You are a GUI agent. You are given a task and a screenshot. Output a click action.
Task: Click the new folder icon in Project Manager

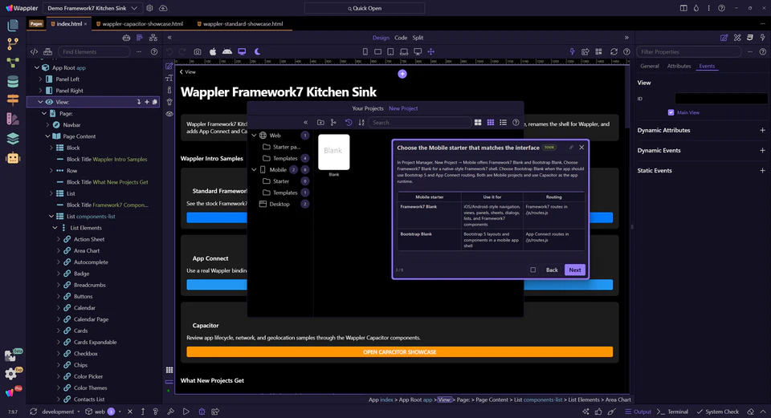320,122
